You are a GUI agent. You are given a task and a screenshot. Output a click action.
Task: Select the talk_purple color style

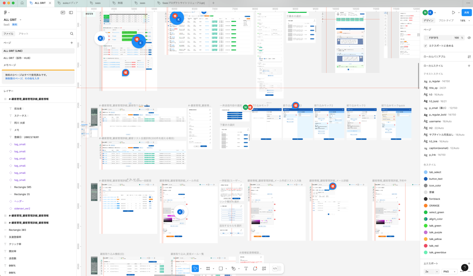pos(435,232)
